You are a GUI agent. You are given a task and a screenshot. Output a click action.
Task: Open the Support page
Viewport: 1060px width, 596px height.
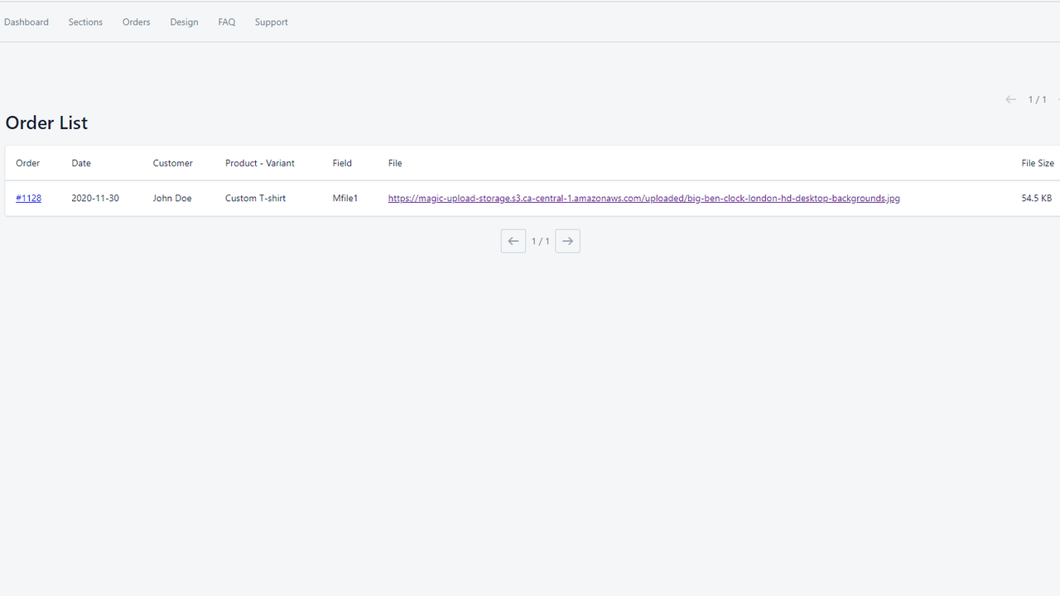click(272, 22)
